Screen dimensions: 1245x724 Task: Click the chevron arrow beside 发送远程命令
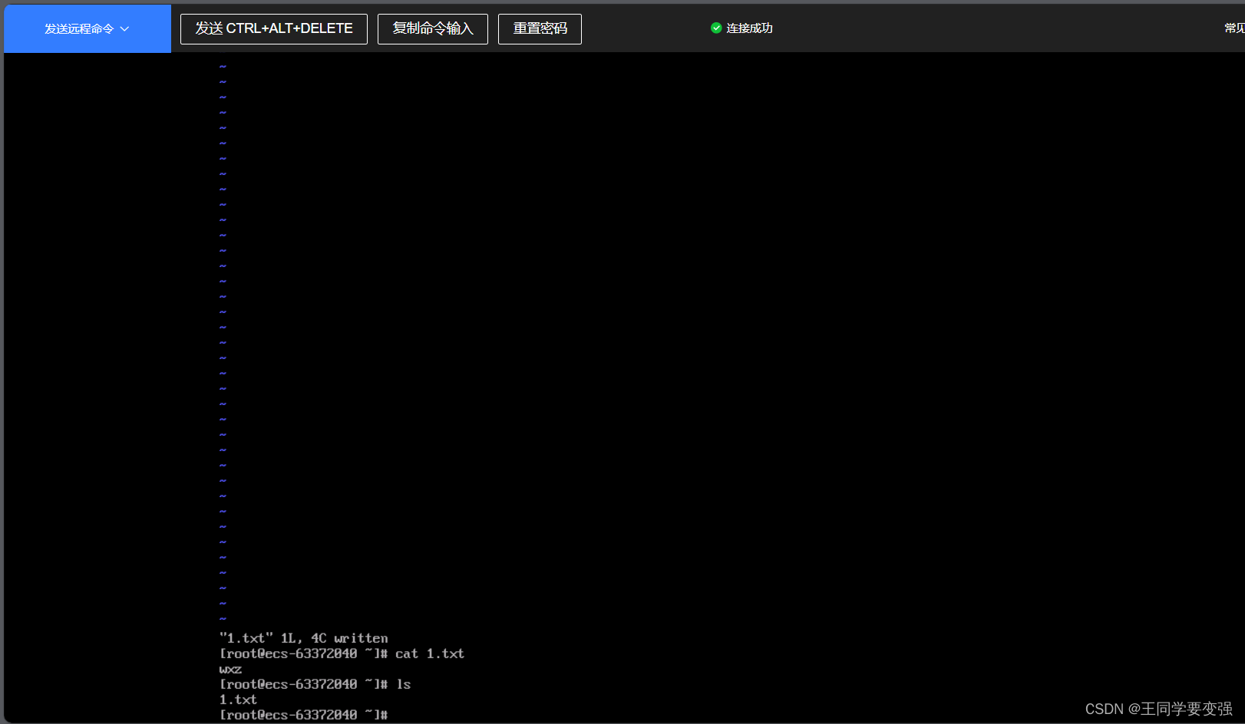pyautogui.click(x=125, y=29)
